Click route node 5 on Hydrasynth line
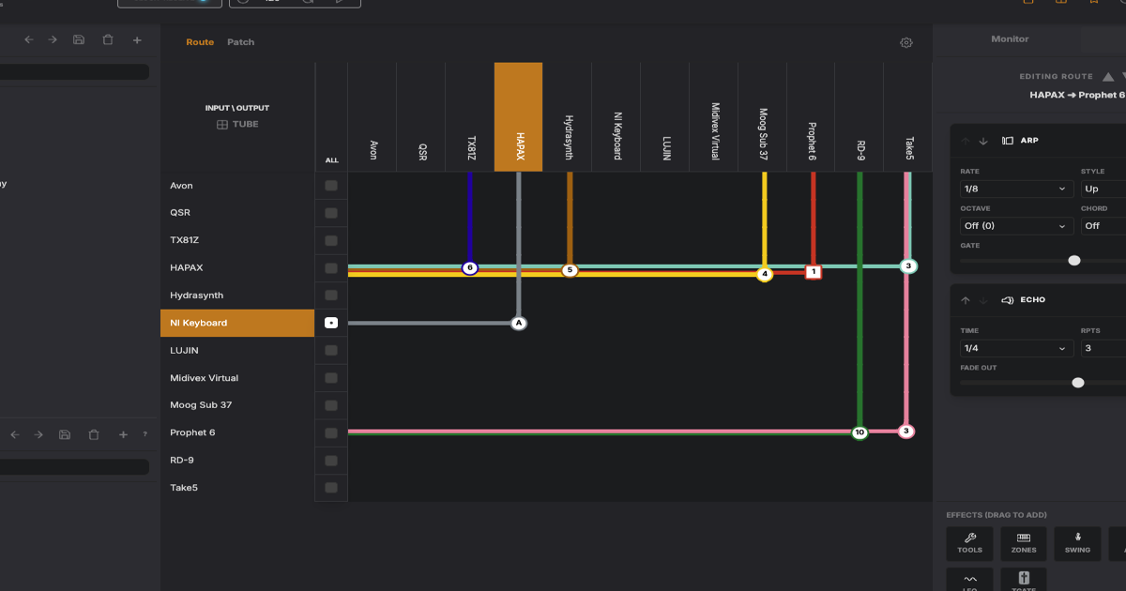Viewport: 1126px width, 591px height. tap(570, 270)
